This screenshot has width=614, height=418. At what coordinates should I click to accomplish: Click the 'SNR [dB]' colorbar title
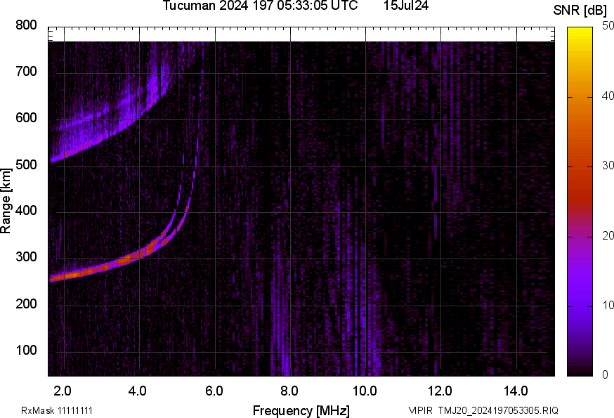coord(580,11)
